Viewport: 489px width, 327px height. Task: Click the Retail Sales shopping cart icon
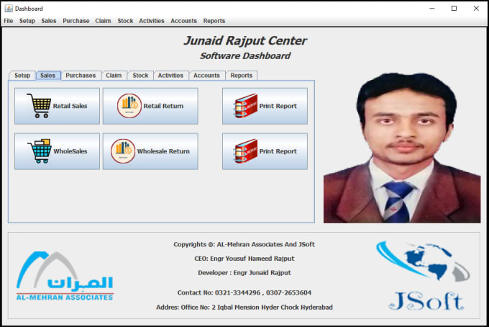(38, 106)
